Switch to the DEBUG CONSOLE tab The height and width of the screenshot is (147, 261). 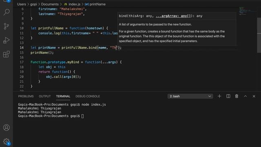point(88,96)
